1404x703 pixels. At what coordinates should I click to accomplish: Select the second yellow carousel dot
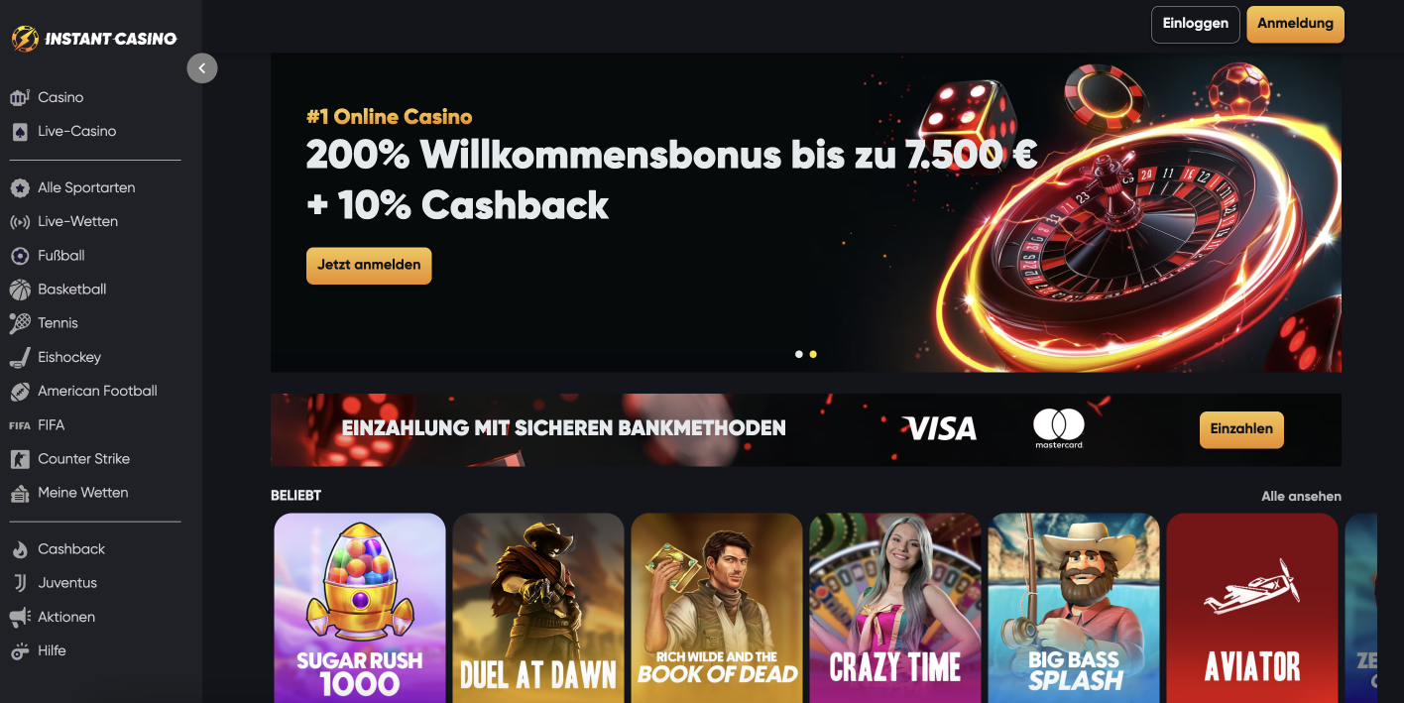point(813,354)
